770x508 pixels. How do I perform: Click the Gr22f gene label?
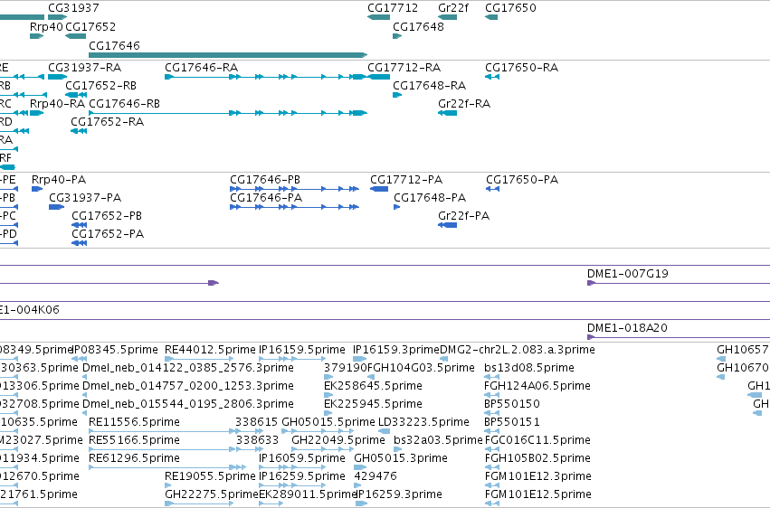point(452,8)
